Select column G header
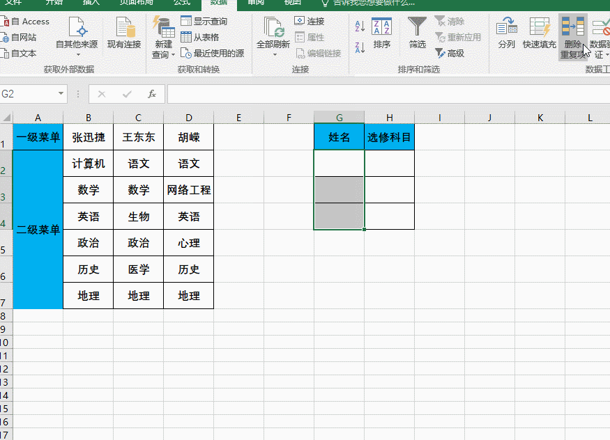The image size is (610, 440). pos(340,118)
